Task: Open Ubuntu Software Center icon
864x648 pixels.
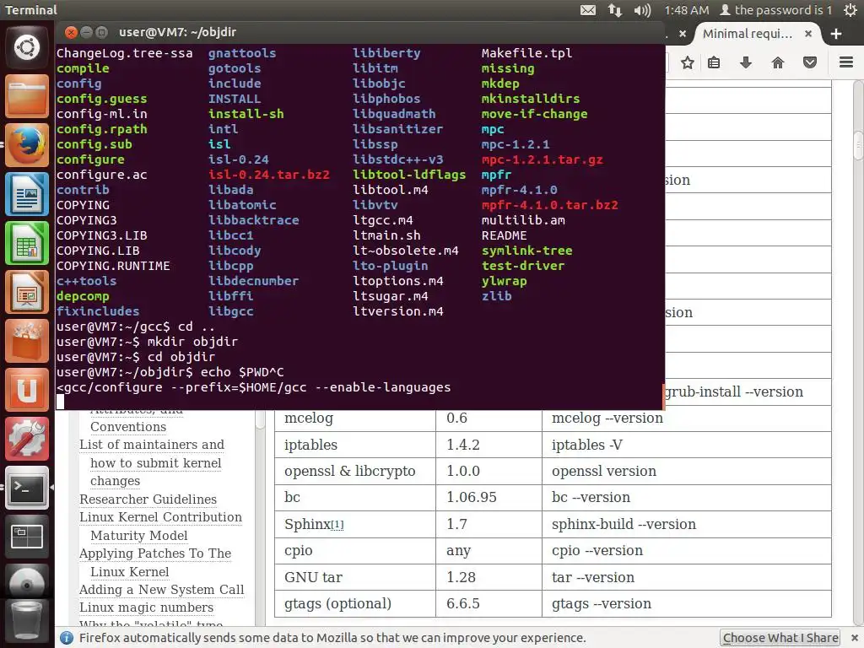Action: click(26, 341)
